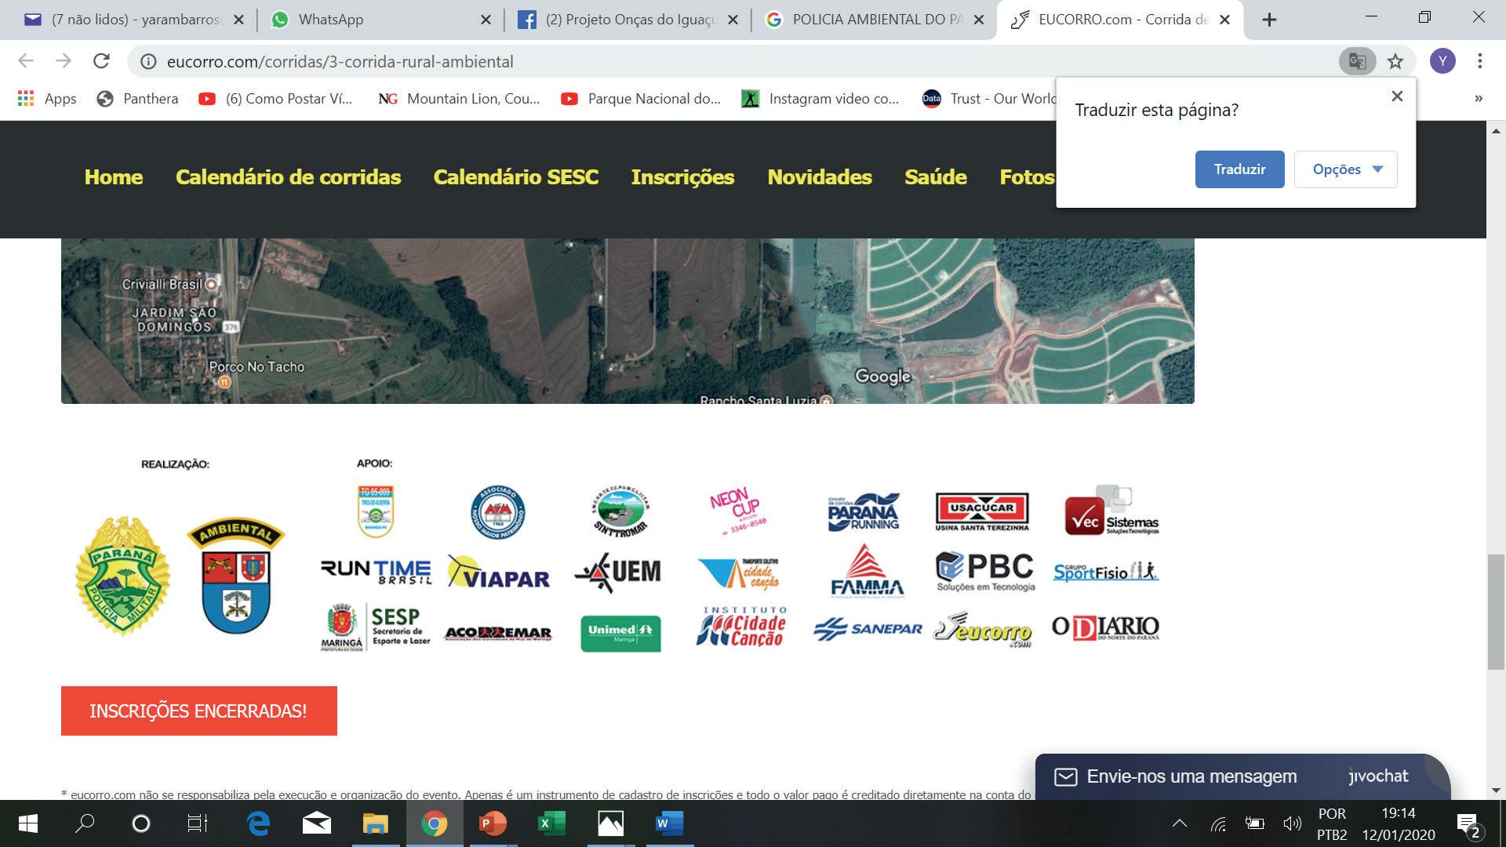This screenshot has height=847, width=1506.
Task: Click the Sanepar sponsor logo
Action: [868, 629]
